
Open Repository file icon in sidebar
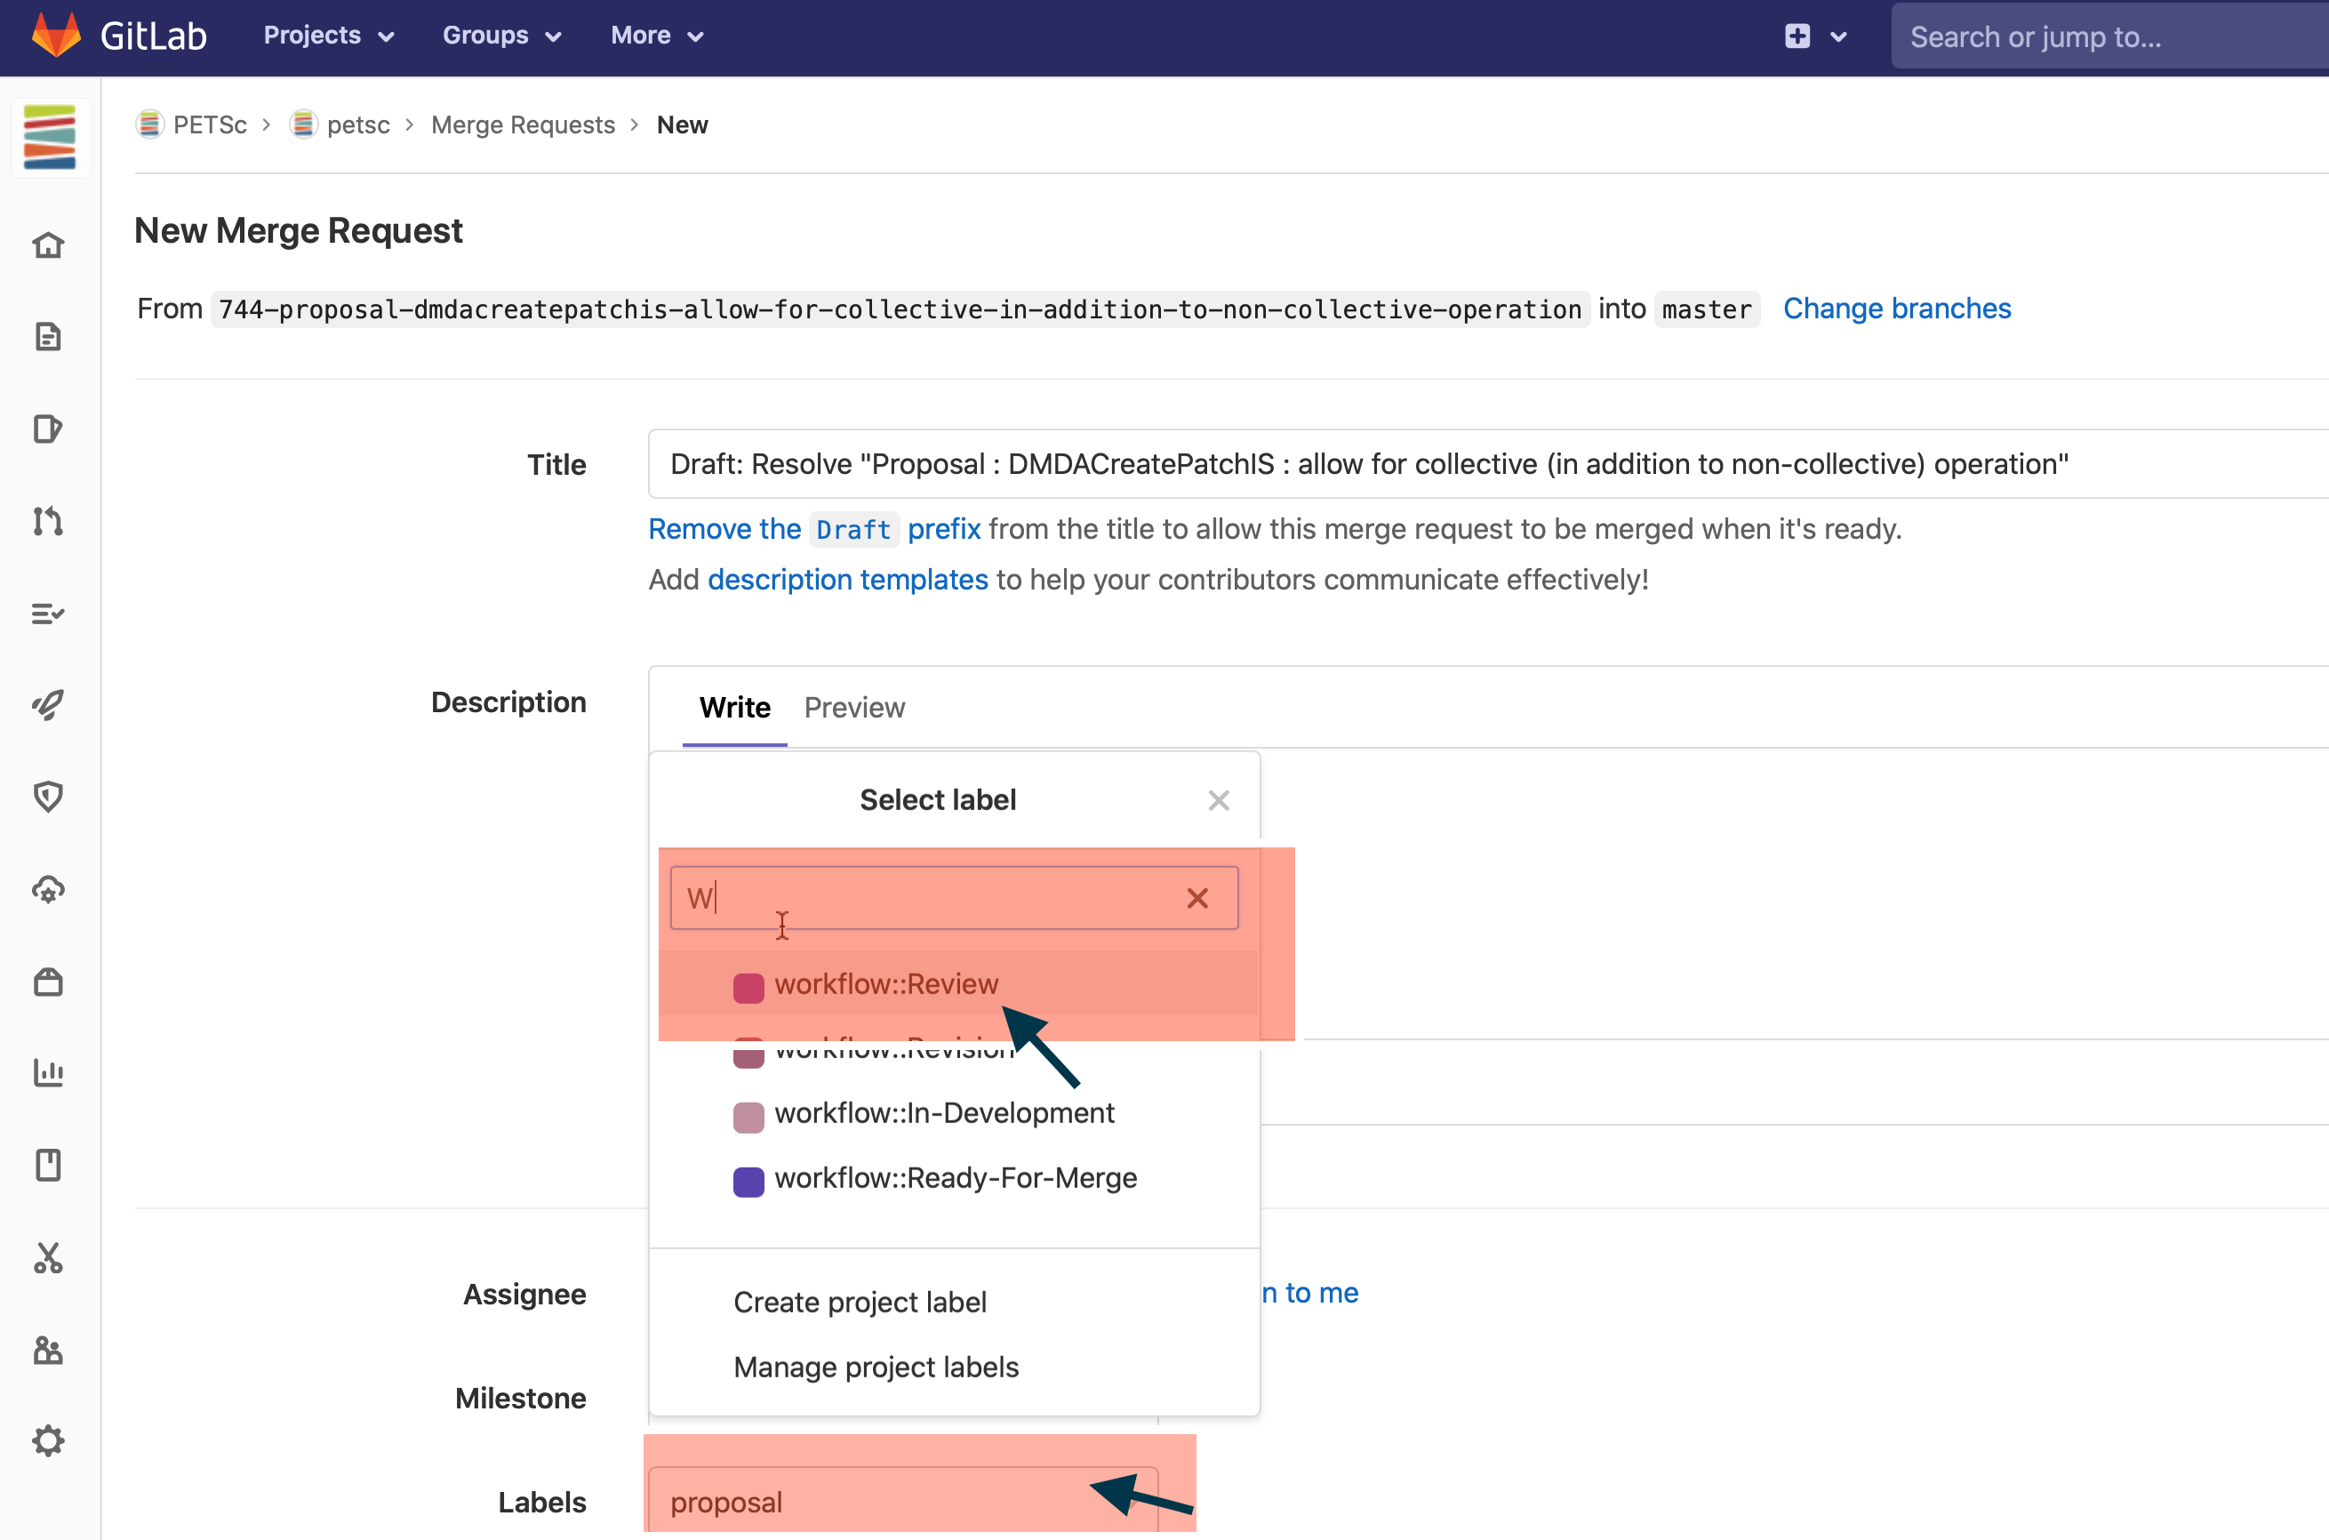point(48,337)
